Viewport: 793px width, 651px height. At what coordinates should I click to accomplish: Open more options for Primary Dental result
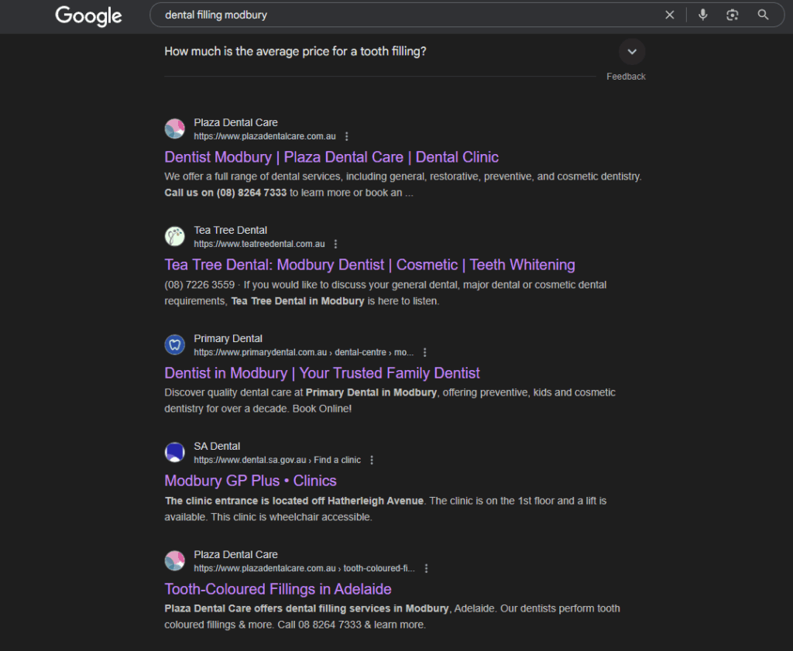tap(425, 352)
